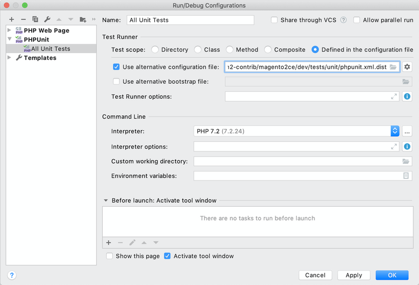Confirm with OK button
This screenshot has width=419, height=285.
click(392, 275)
